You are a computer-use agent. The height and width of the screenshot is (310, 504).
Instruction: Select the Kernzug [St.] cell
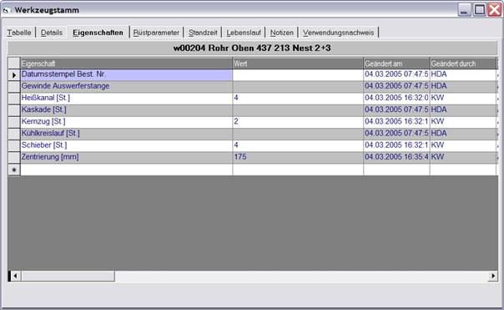[x=126, y=122]
